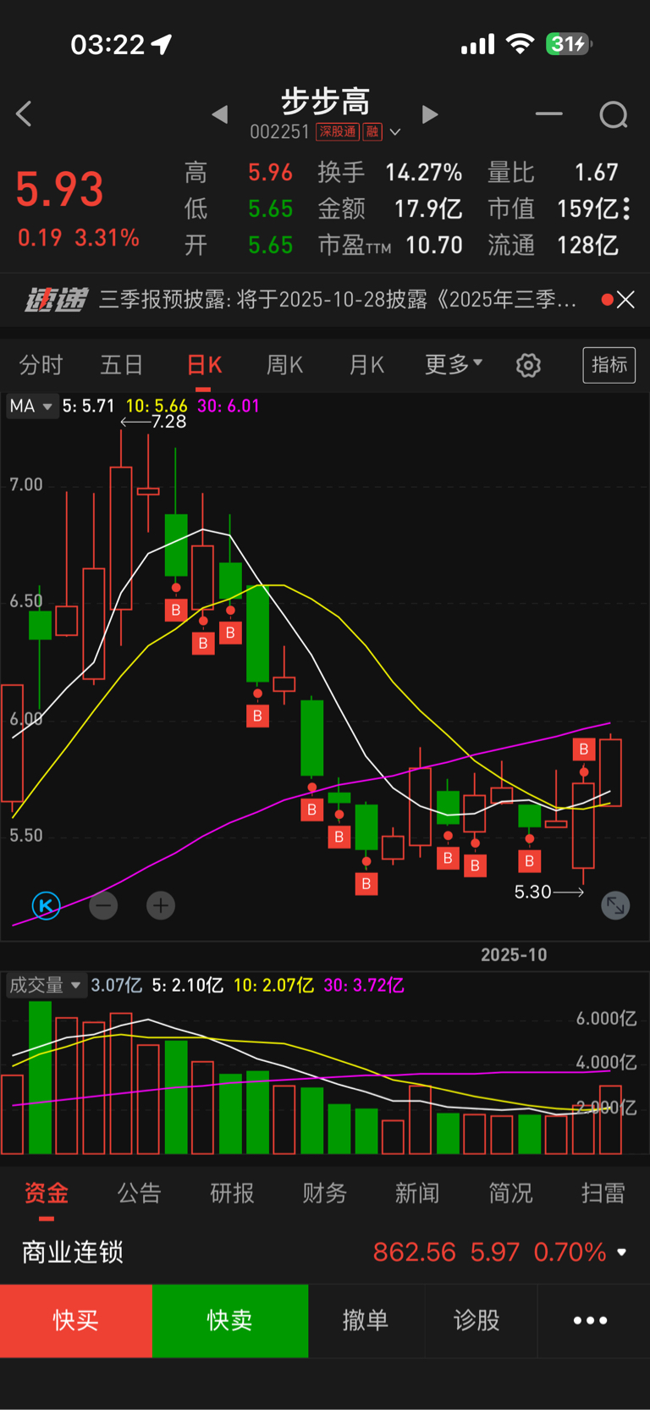Tap the 速递 logo
This screenshot has height=1410, width=650.
(56, 300)
